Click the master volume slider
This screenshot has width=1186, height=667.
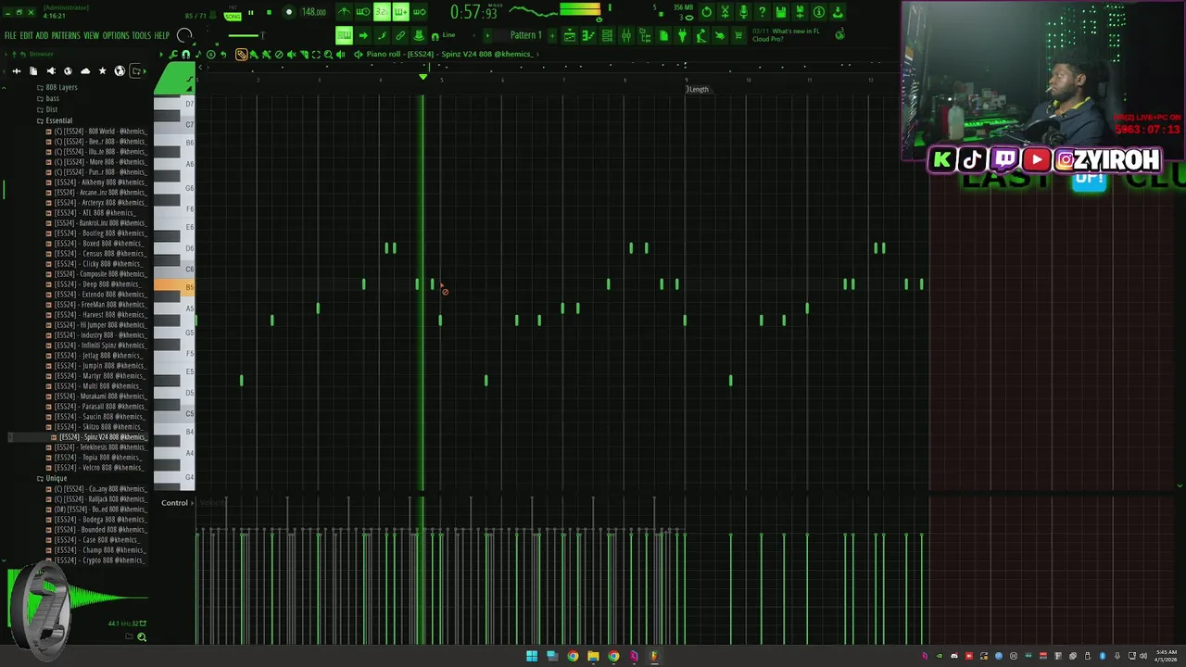tap(245, 35)
